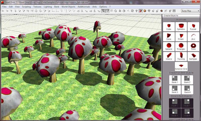Image resolution: width=201 pixels, height=121 pixels.
Task: Open the Files menu
Action: pos(4,7)
